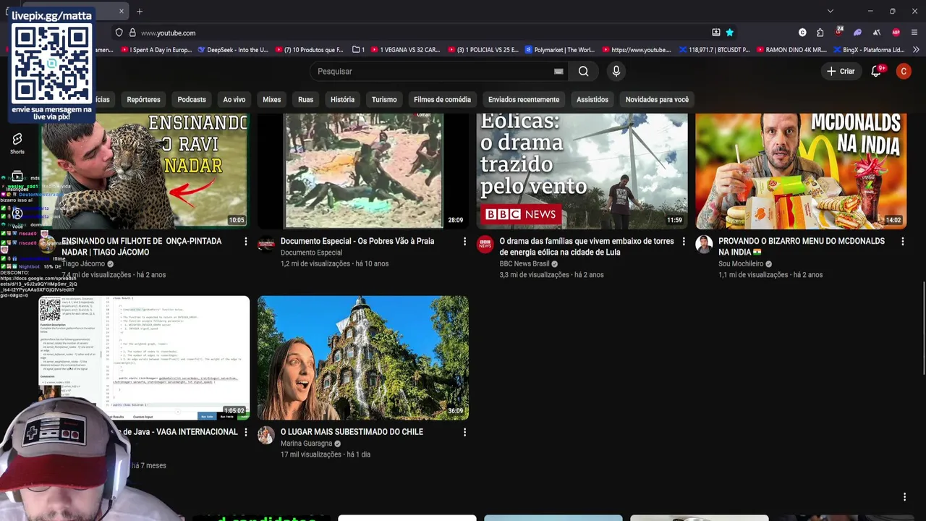Open the BTCUSDT bookmark
This screenshot has height=521, width=926.
click(x=714, y=50)
